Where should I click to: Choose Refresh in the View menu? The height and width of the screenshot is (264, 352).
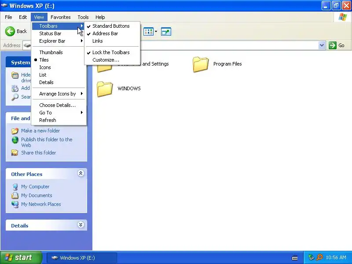(x=59, y=120)
